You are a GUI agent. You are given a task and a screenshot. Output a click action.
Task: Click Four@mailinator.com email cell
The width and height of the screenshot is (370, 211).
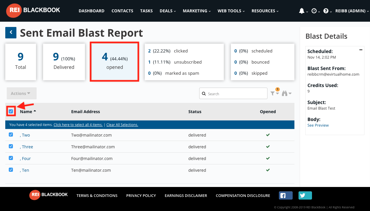coord(92,159)
